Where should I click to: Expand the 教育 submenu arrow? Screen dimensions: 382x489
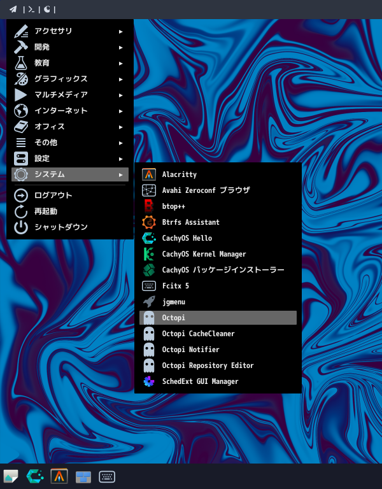[121, 63]
